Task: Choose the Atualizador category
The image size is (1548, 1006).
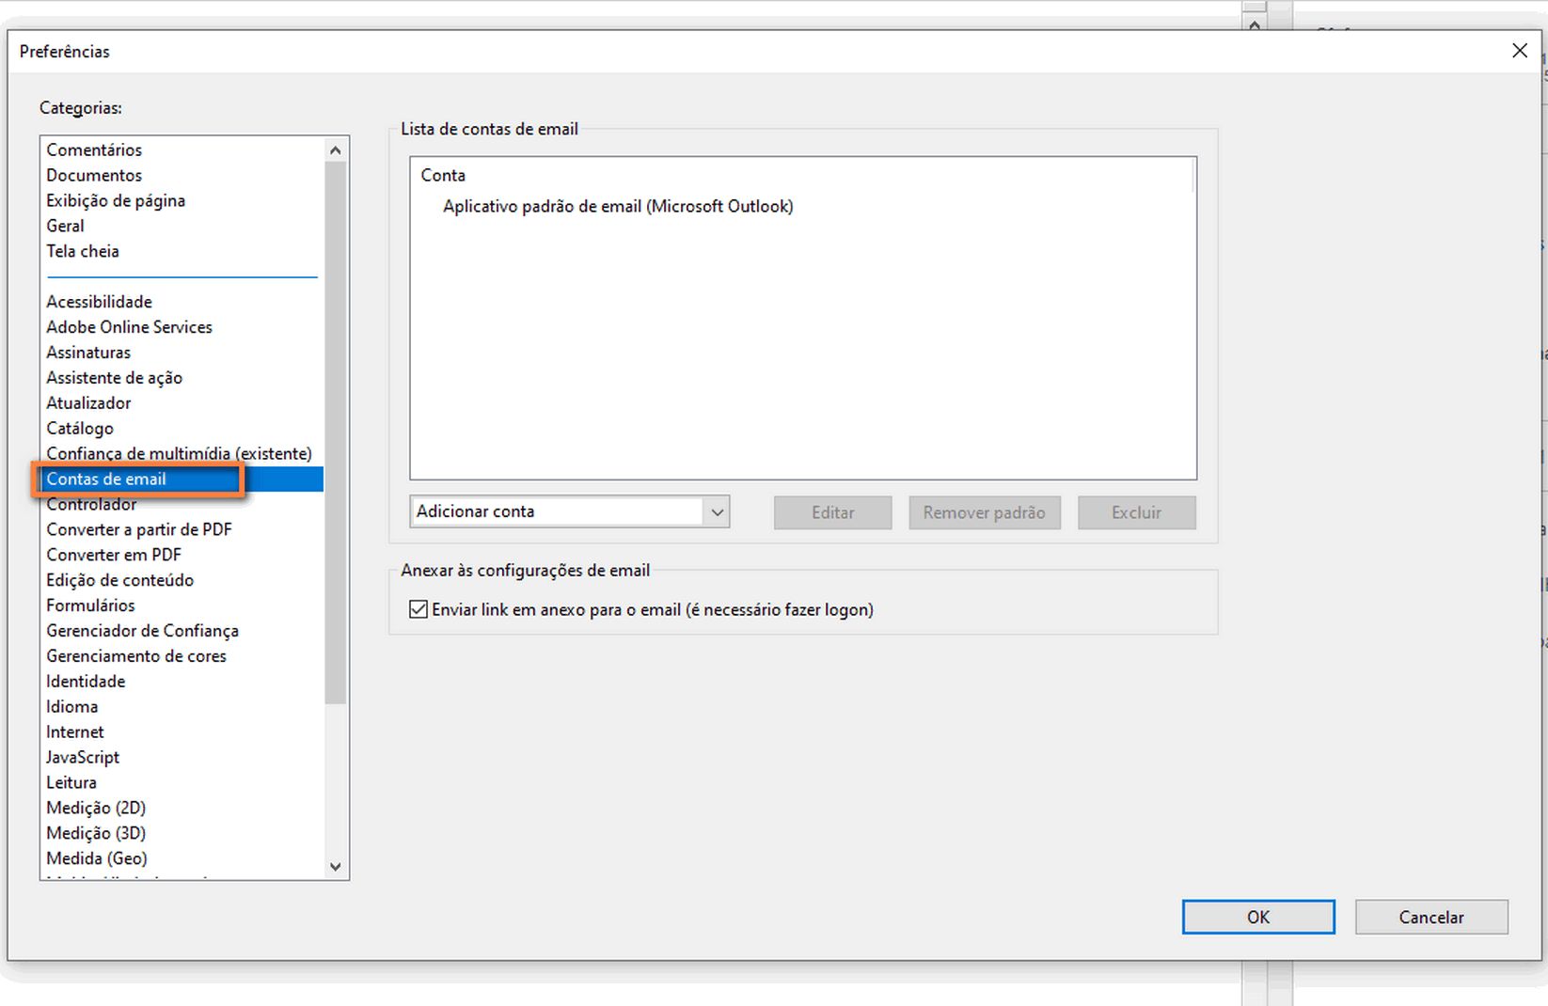Action: 88,403
